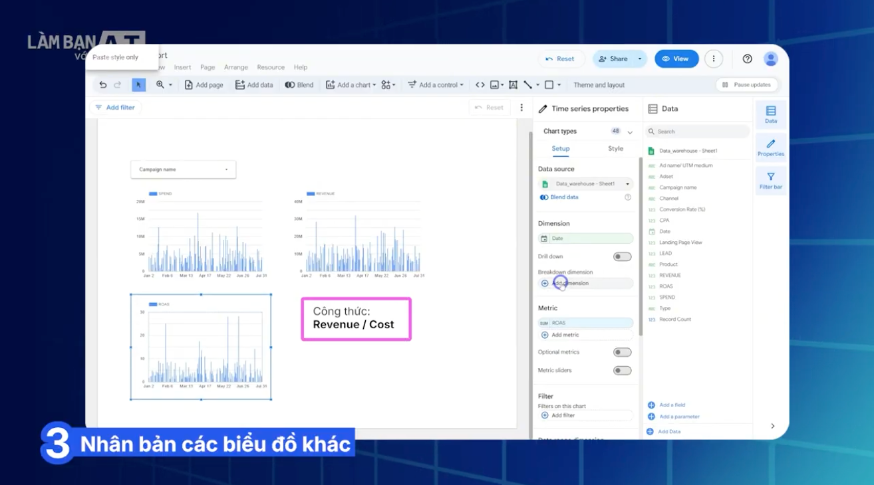Click the Blend icon in the toolbar

pos(299,85)
